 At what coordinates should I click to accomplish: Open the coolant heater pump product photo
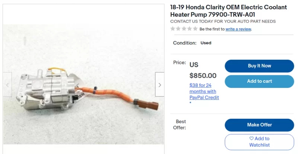[83, 84]
